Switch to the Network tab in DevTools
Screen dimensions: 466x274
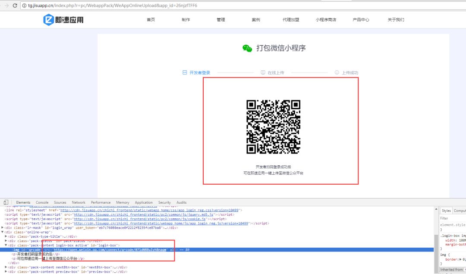point(79,202)
